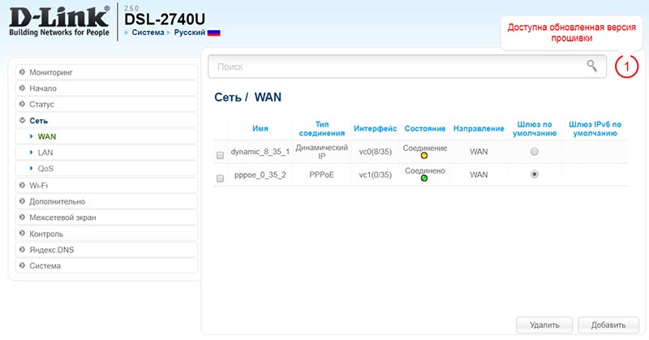This screenshot has height=340, width=649.
Task: Click yellow status indicator for dynamic_8_35_1
Action: [424, 157]
